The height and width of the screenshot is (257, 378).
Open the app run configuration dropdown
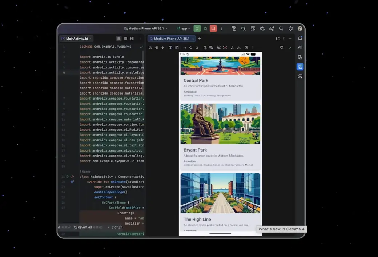(184, 28)
